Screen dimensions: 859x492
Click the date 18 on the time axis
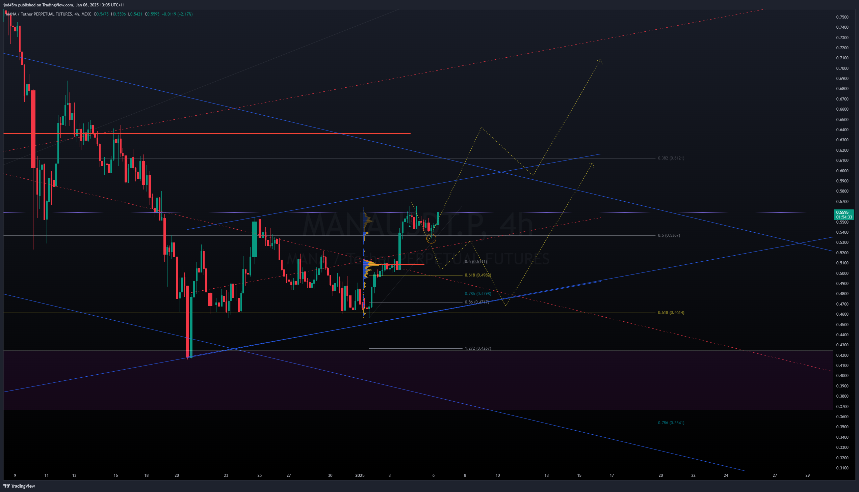pos(146,475)
